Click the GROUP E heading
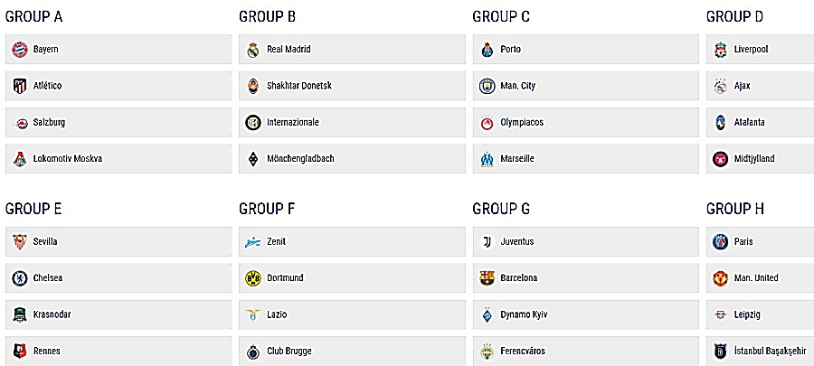814x366 pixels. pos(33,209)
